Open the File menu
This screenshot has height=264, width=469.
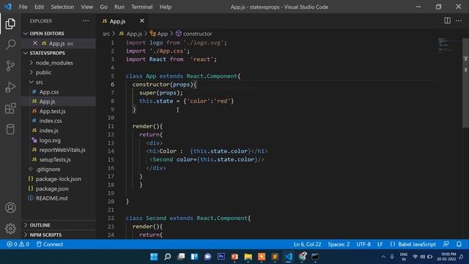[x=23, y=7]
